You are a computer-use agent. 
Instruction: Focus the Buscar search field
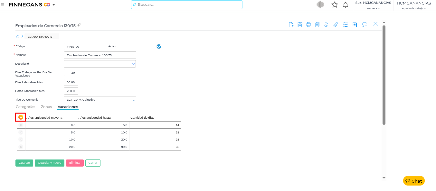click(x=187, y=5)
